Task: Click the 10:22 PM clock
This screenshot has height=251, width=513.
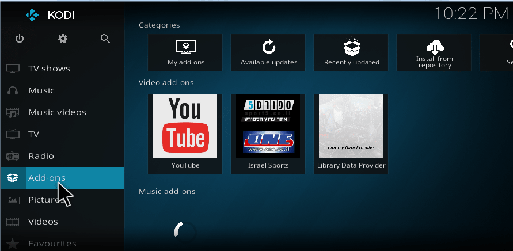Action: [x=471, y=14]
